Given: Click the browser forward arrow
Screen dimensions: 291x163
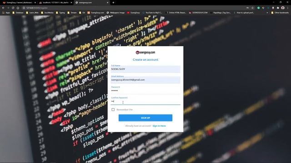Looking at the screenshot, I should pyautogui.click(x=8, y=8).
